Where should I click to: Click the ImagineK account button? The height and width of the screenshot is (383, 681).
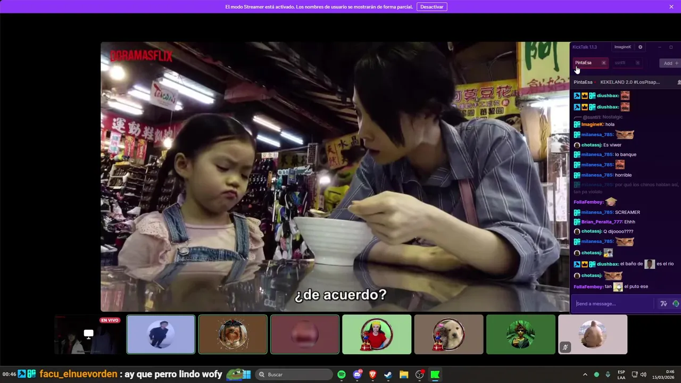coord(622,47)
